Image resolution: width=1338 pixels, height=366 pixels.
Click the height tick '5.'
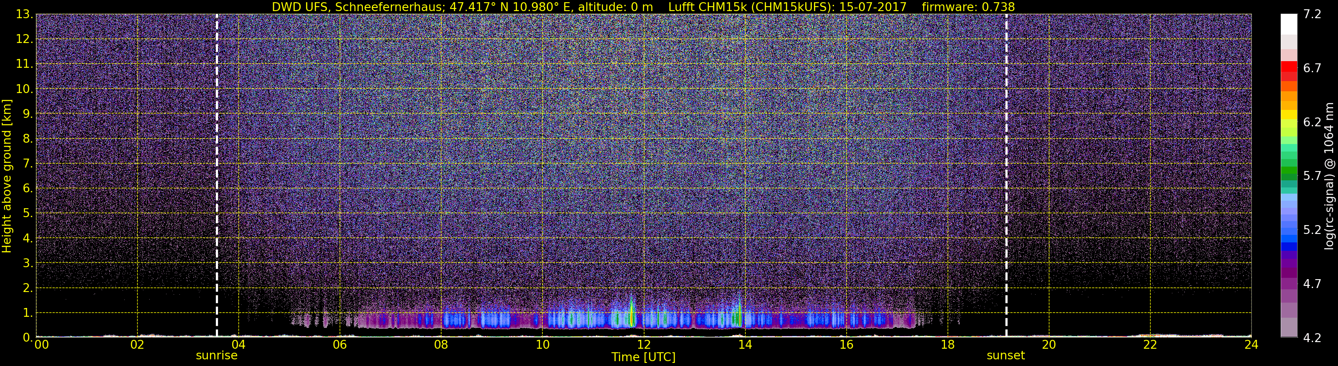click(x=28, y=213)
